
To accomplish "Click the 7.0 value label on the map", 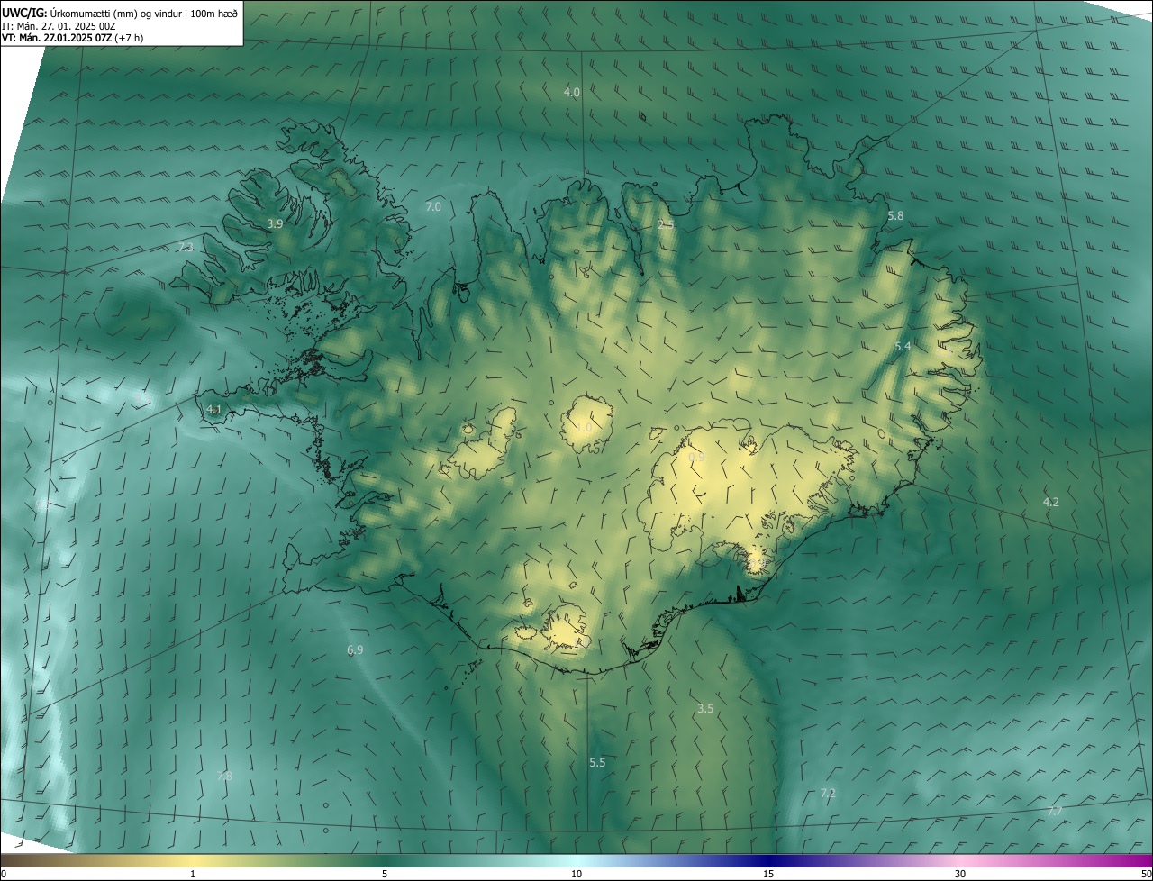I will (433, 206).
